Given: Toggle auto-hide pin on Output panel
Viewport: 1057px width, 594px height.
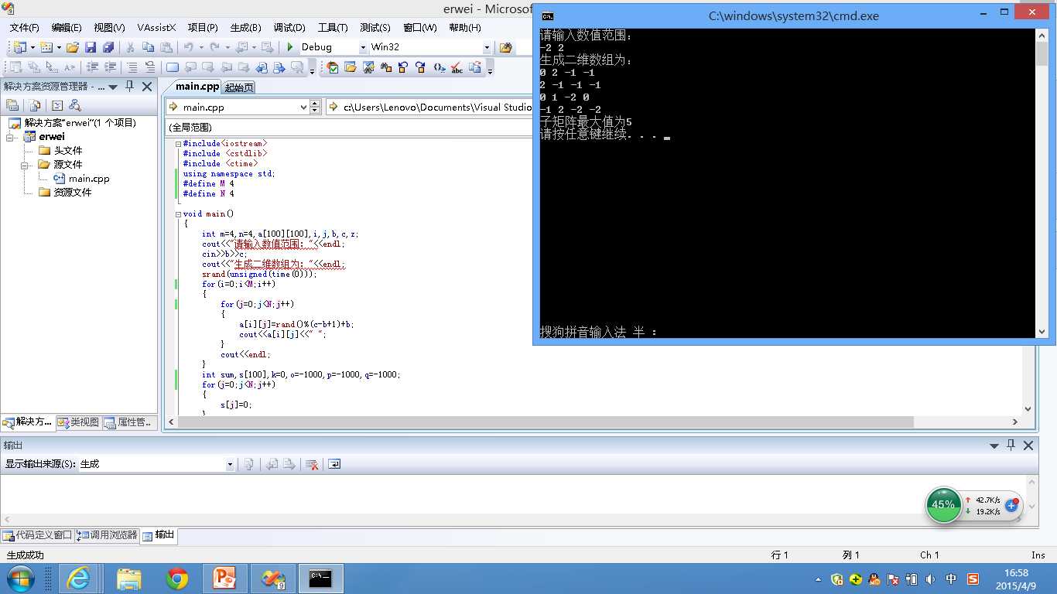Looking at the screenshot, I should coord(1011,445).
